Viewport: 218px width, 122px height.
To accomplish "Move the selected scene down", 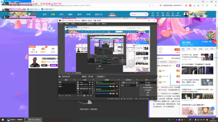I will [x=69, y=96].
